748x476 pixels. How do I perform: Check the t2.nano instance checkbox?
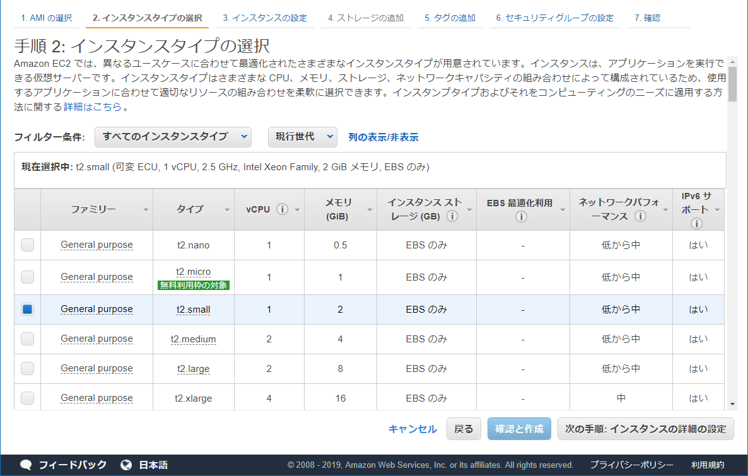pos(26,245)
